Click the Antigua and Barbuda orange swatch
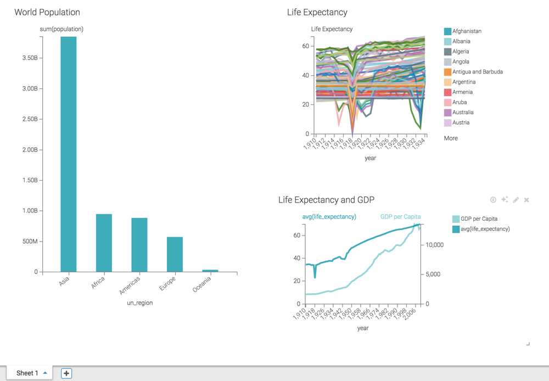Image resolution: width=549 pixels, height=381 pixels. [448, 72]
